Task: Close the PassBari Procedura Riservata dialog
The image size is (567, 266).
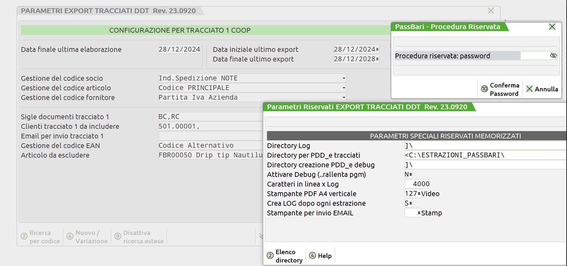Action: [552, 27]
